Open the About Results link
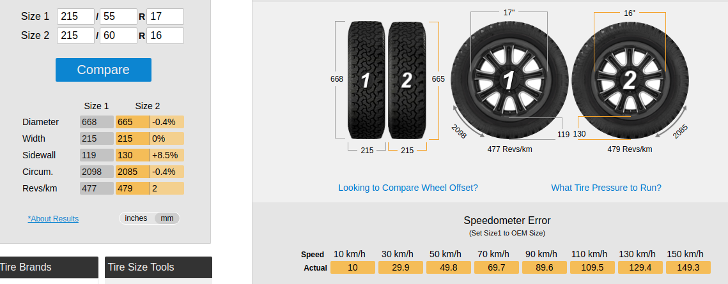The image size is (728, 284). (x=53, y=219)
